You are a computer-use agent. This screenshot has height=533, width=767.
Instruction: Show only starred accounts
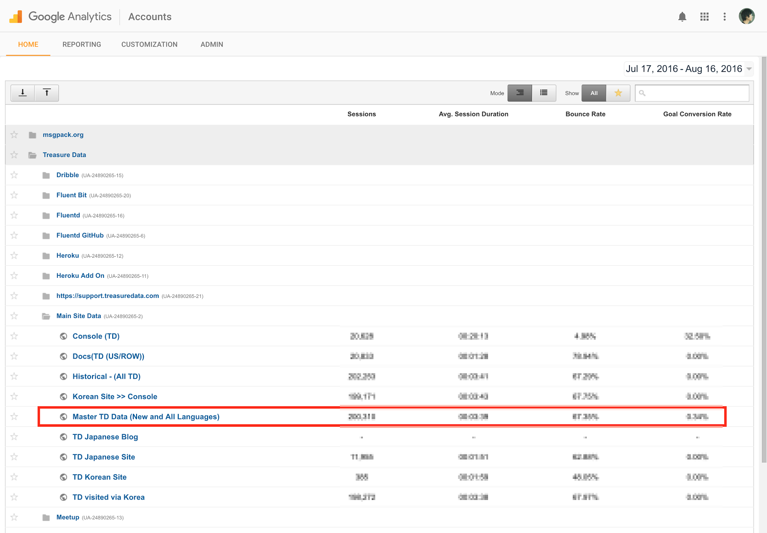pos(618,93)
